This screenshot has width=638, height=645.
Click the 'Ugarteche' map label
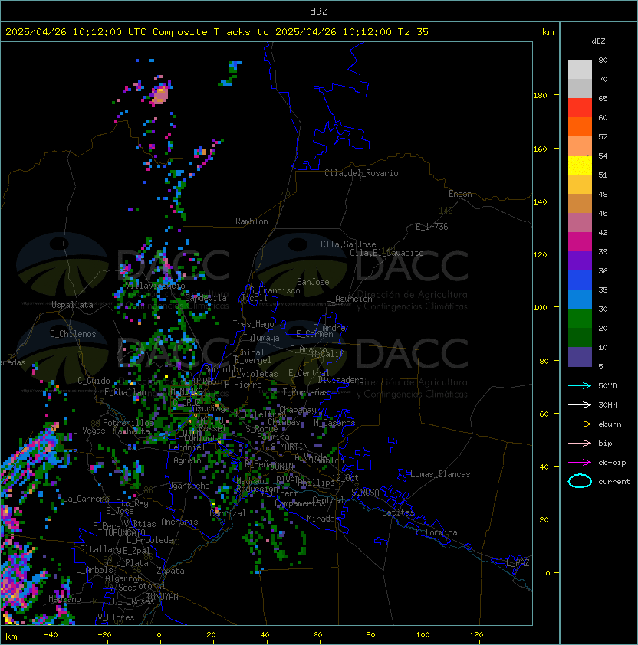point(189,486)
